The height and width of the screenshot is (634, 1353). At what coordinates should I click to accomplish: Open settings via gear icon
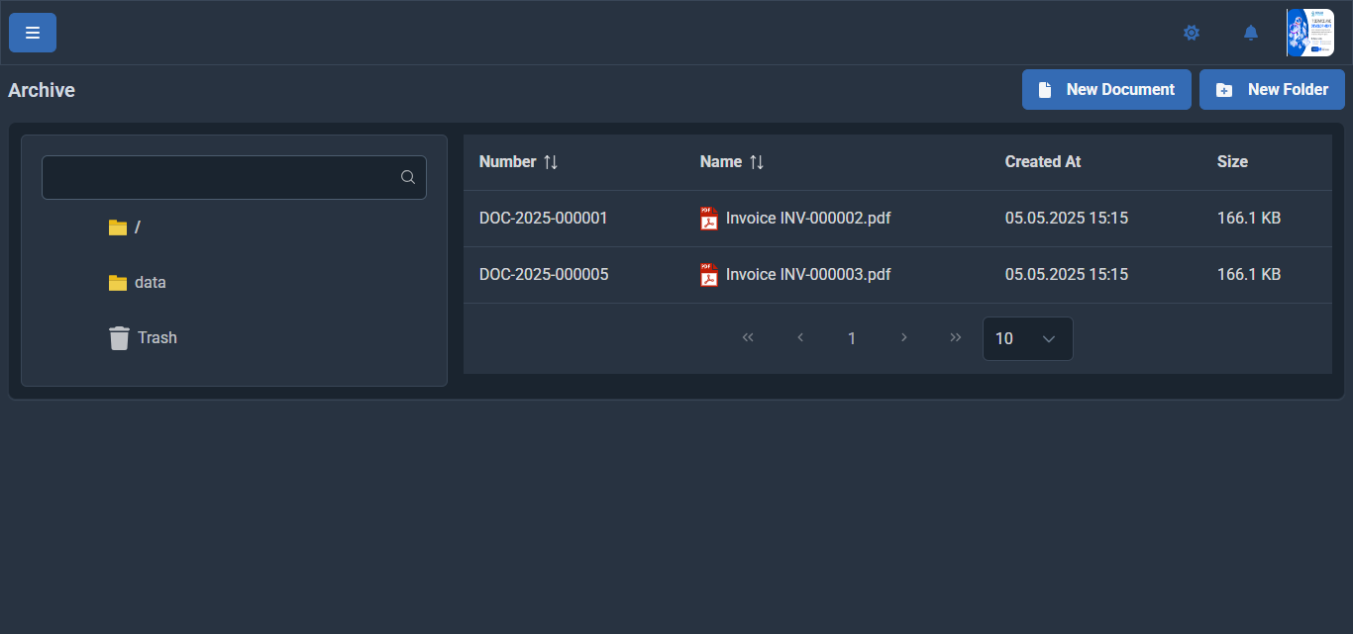tap(1192, 33)
